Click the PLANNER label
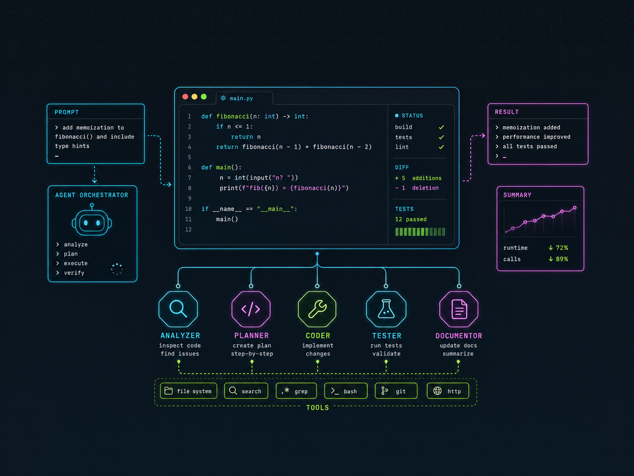This screenshot has height=476, width=634. [x=251, y=336]
